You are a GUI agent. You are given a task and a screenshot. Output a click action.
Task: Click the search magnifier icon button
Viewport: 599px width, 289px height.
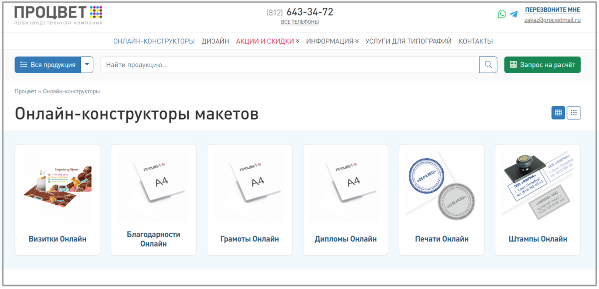point(488,65)
